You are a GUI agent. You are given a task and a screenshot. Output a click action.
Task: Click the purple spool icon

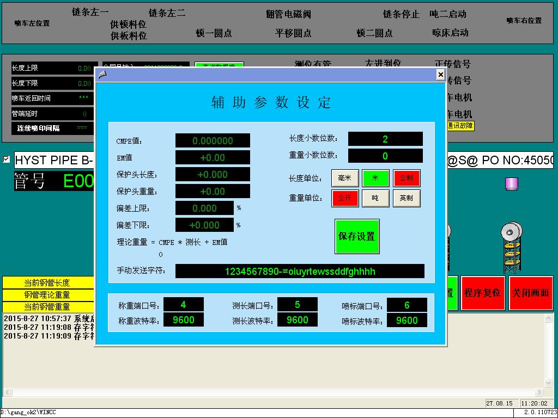pos(511,183)
